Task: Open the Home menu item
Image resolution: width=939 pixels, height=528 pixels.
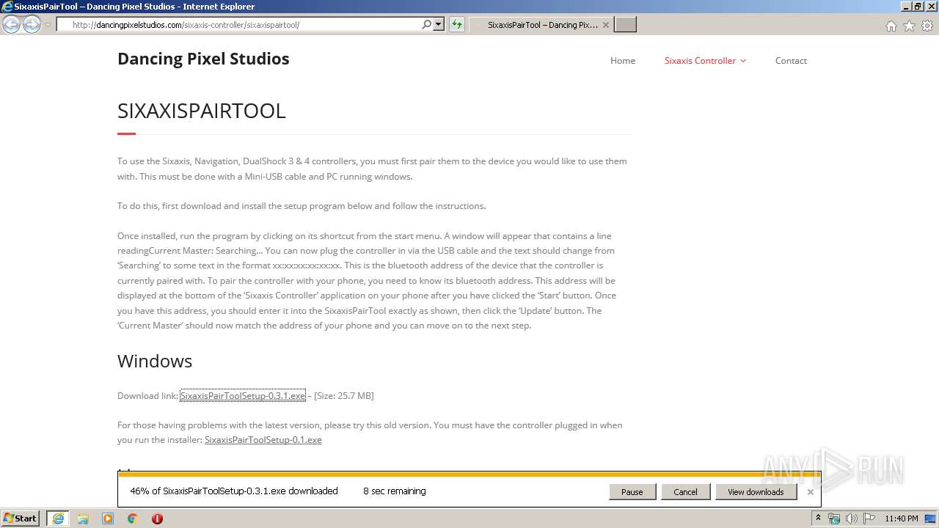Action: tap(623, 61)
